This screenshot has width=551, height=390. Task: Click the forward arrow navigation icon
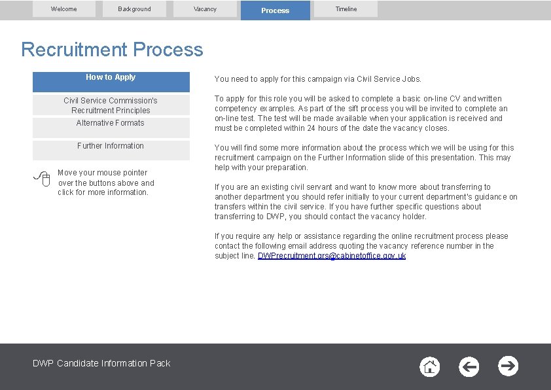pyautogui.click(x=508, y=367)
